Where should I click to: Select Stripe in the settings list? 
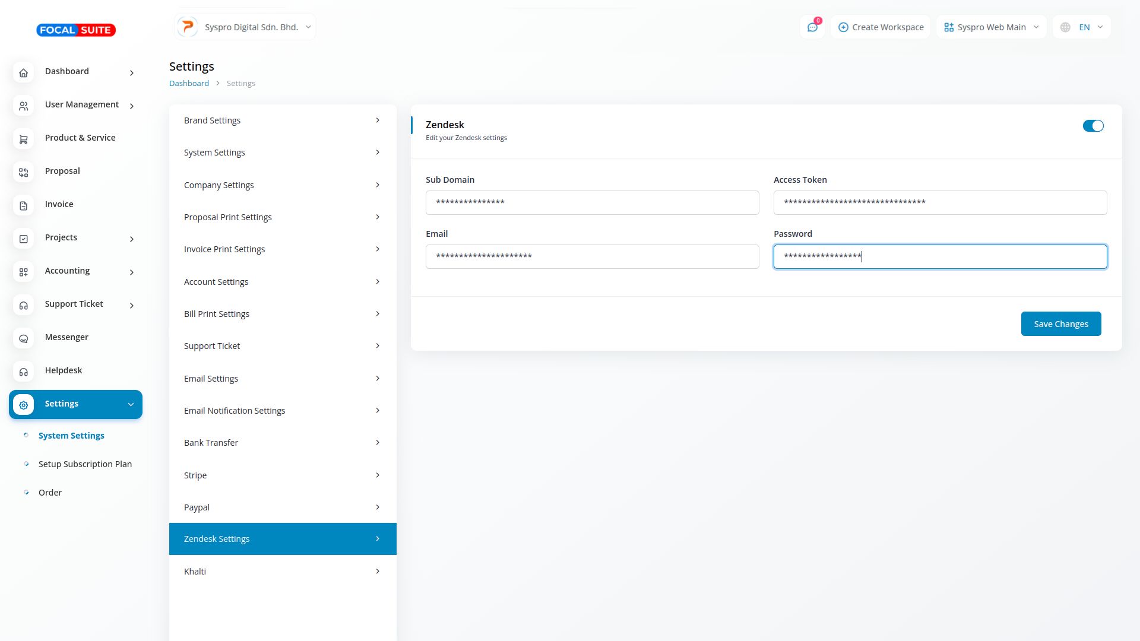coord(283,475)
